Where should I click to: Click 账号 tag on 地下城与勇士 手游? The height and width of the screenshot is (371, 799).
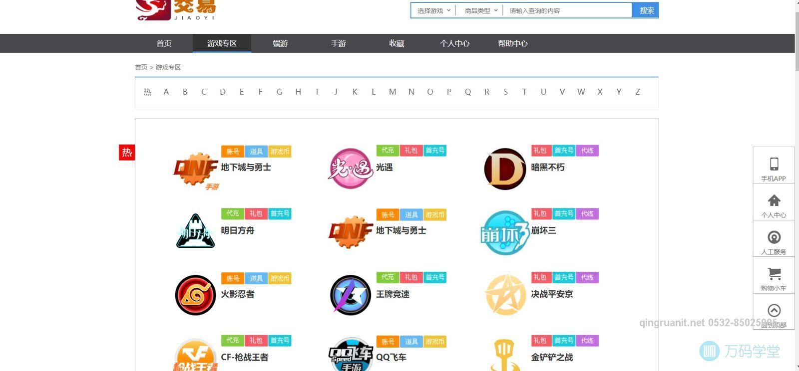coord(233,152)
